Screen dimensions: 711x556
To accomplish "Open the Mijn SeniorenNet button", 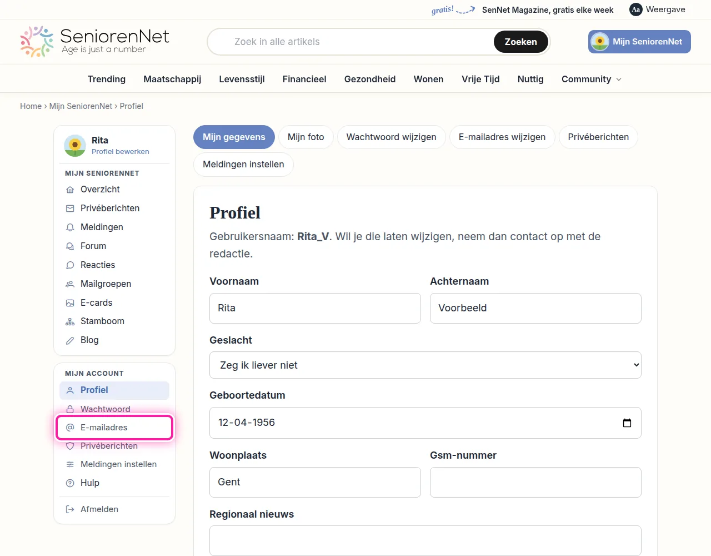I will click(639, 42).
